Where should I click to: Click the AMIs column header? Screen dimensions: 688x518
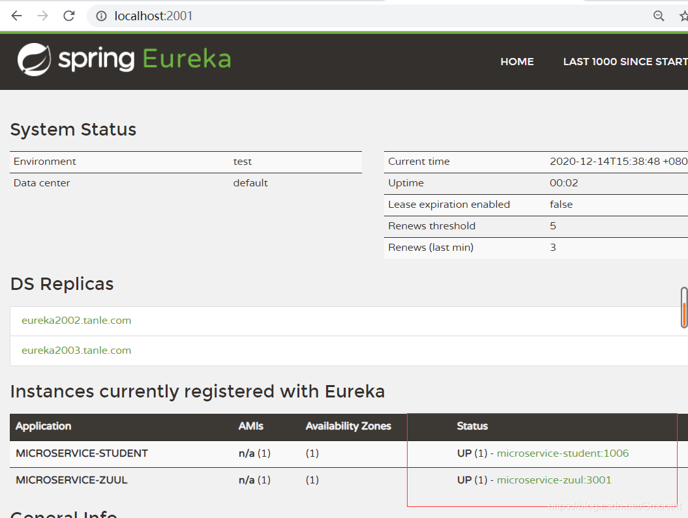(251, 426)
